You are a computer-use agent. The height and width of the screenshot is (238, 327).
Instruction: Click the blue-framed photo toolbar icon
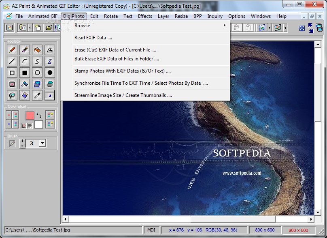261,28
